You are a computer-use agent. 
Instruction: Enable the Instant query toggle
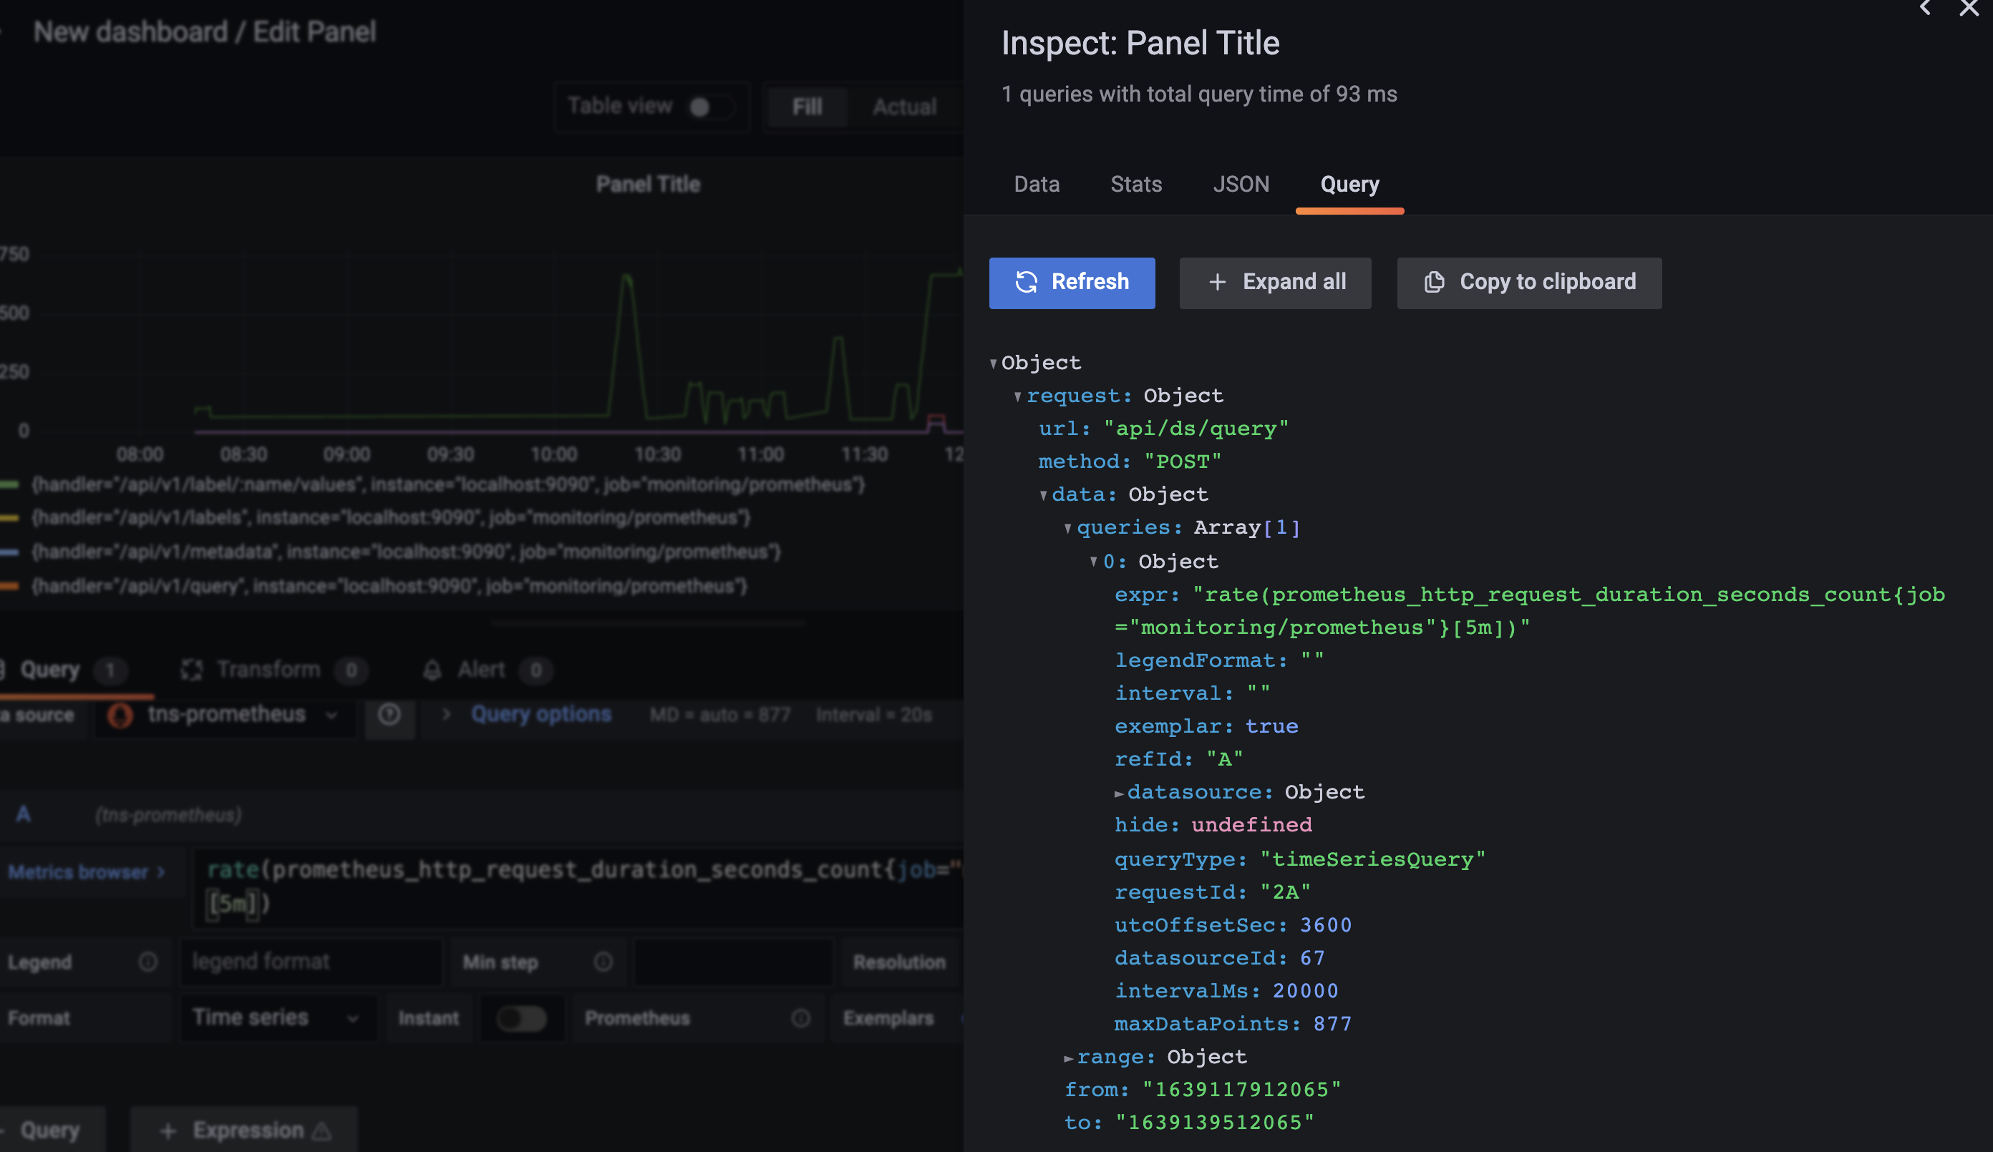(x=522, y=1018)
